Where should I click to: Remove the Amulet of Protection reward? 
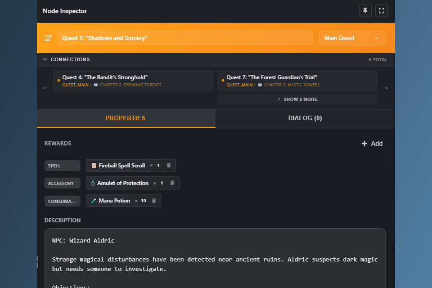point(172,183)
